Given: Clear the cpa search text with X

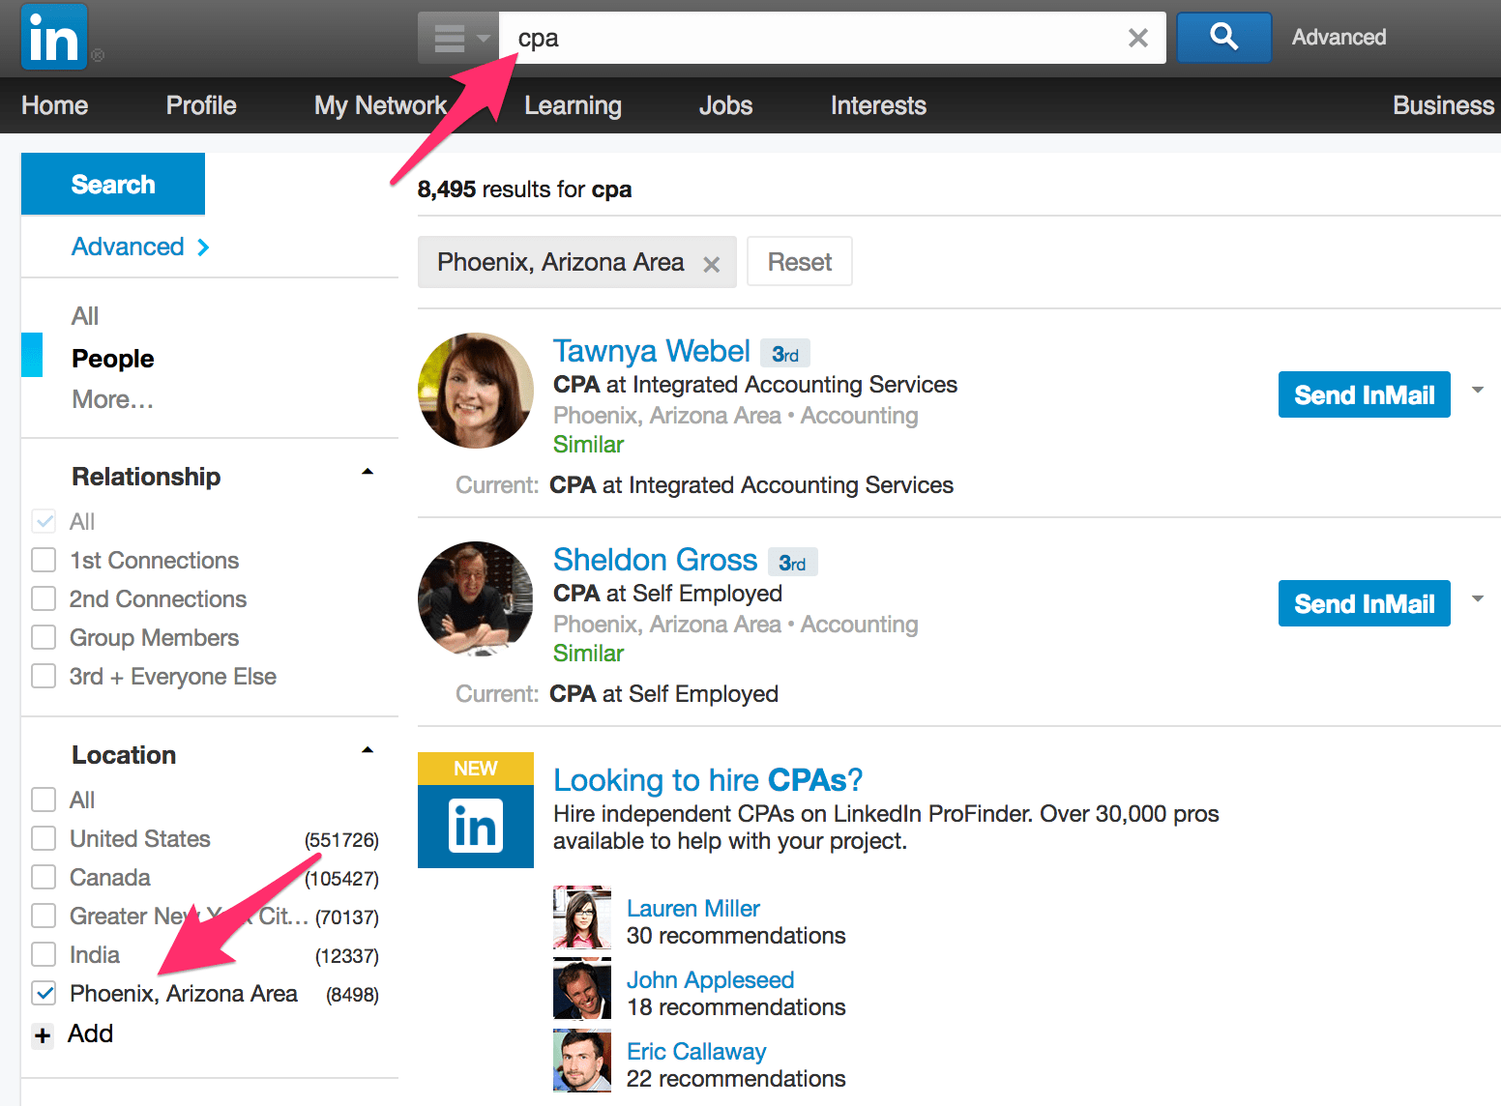Looking at the screenshot, I should [1138, 38].
